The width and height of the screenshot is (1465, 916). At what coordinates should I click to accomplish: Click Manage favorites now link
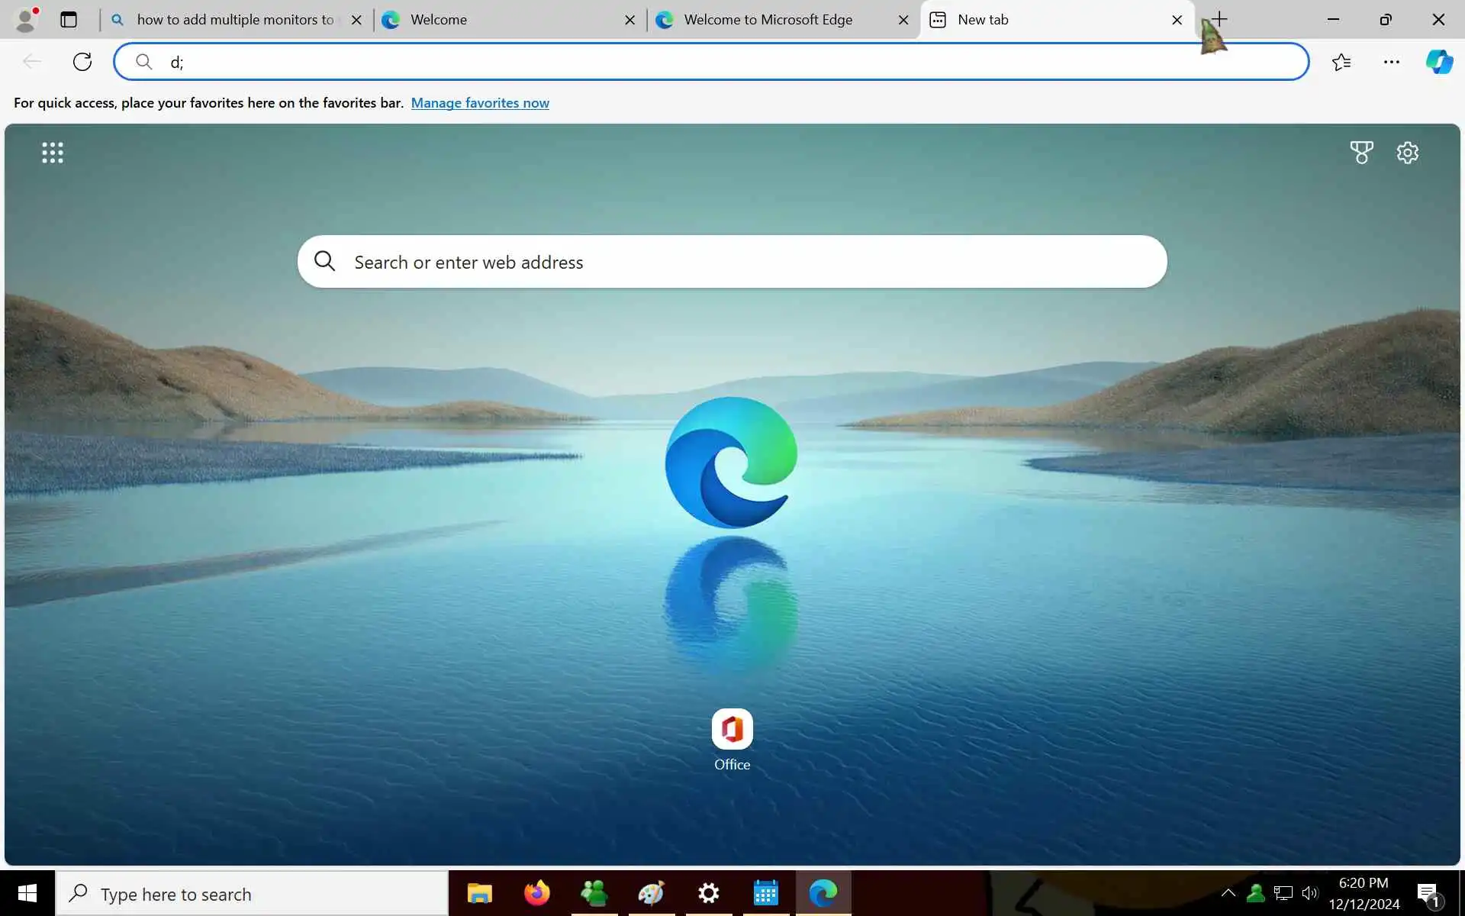click(x=480, y=103)
